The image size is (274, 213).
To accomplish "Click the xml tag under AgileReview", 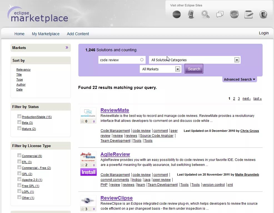I will coord(230,185).
